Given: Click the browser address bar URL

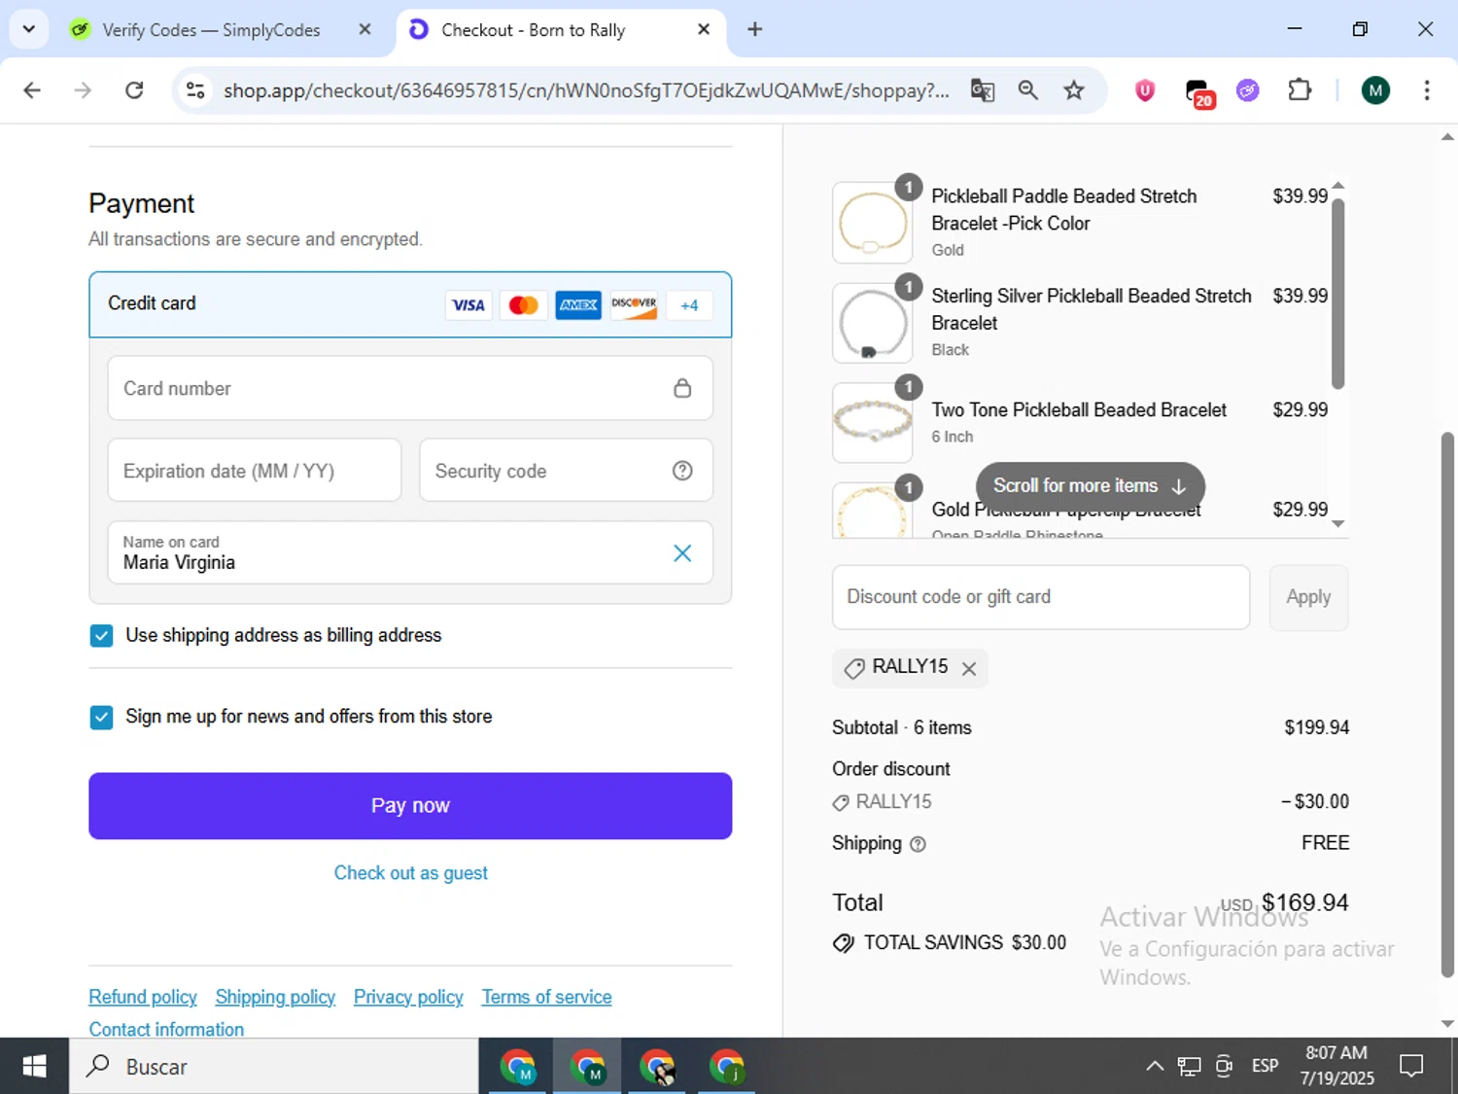Looking at the screenshot, I should 586,90.
